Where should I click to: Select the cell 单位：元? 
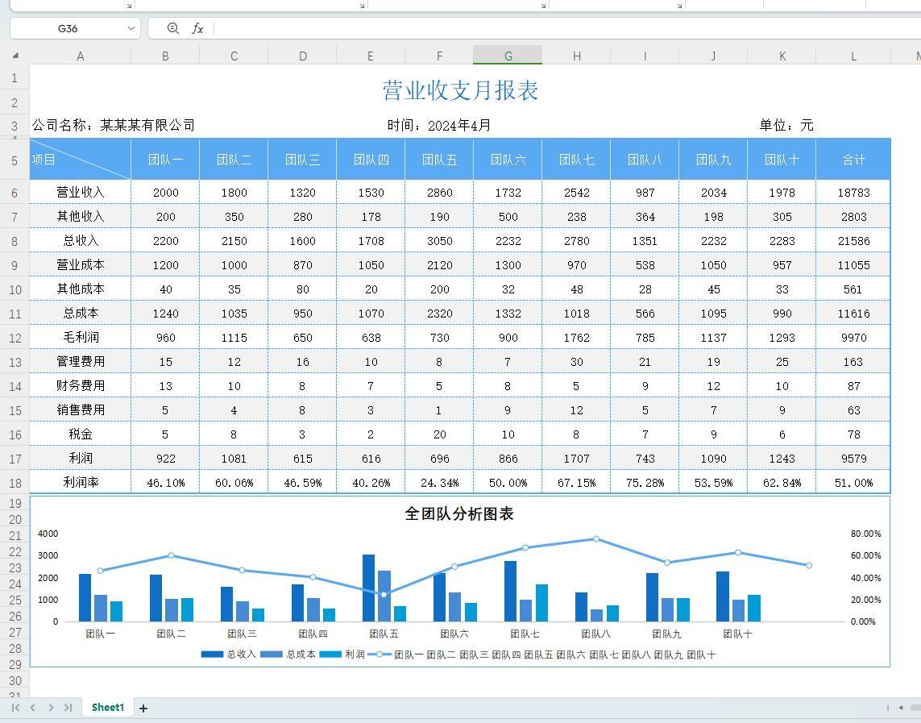coord(786,125)
